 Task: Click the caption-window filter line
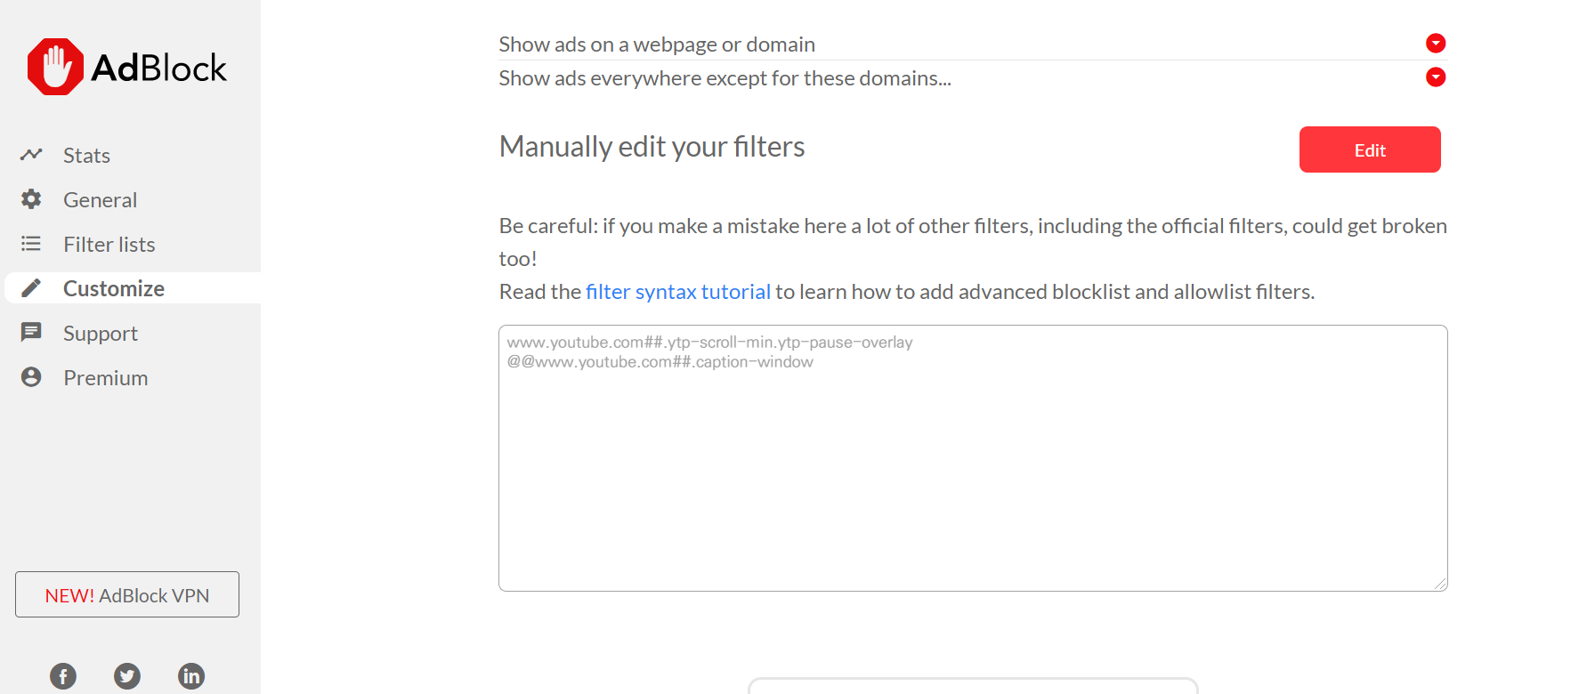pyautogui.click(x=660, y=362)
